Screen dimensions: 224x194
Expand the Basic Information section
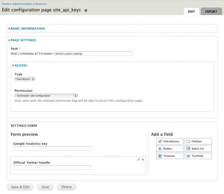(x=28, y=29)
